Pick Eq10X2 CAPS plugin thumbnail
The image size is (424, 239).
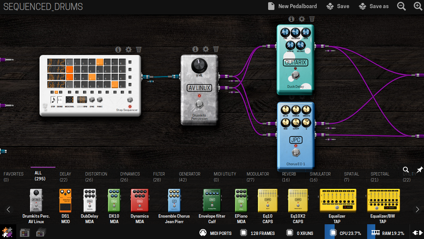[x=298, y=200]
